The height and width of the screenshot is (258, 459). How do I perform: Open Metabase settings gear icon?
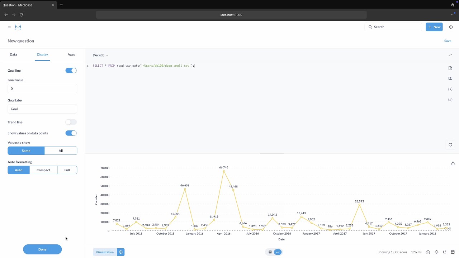pyautogui.click(x=451, y=27)
